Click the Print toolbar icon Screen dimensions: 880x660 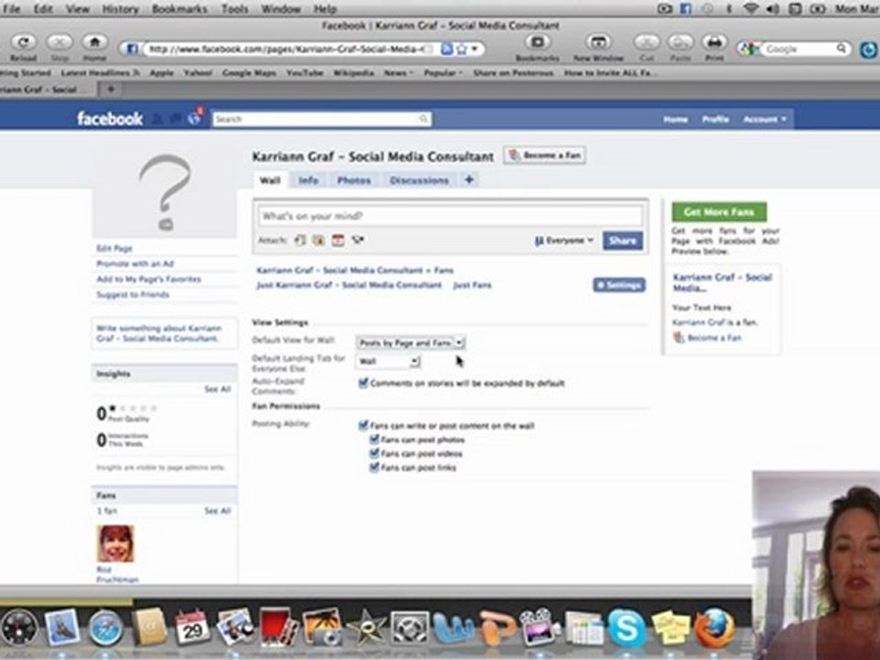(x=714, y=42)
